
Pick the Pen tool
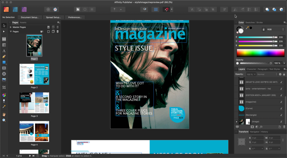coord(4,56)
